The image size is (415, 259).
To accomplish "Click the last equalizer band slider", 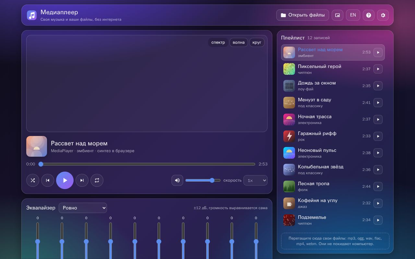I will (x=256, y=241).
